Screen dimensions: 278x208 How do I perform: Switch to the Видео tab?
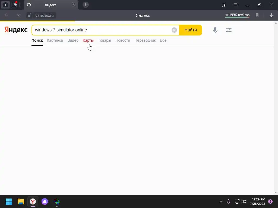click(73, 41)
